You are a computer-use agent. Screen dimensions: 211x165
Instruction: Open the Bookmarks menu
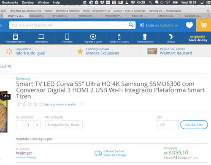pyautogui.click(x=10, y=3)
